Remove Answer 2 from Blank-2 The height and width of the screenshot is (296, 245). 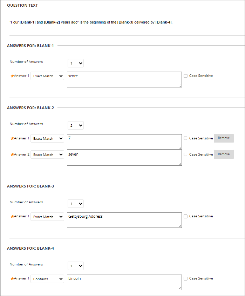coord(224,154)
